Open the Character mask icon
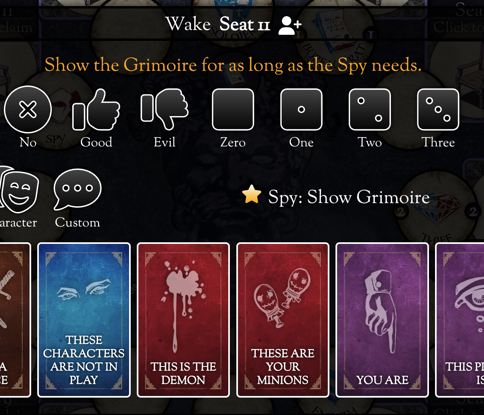Viewport: 484px width, 415px height. coord(19,189)
